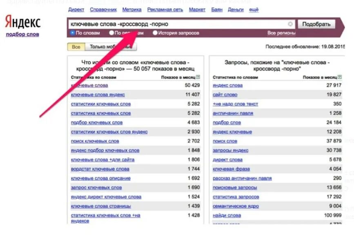Switch to the Только мобильные tab
The image size is (354, 236).
[x=111, y=47]
